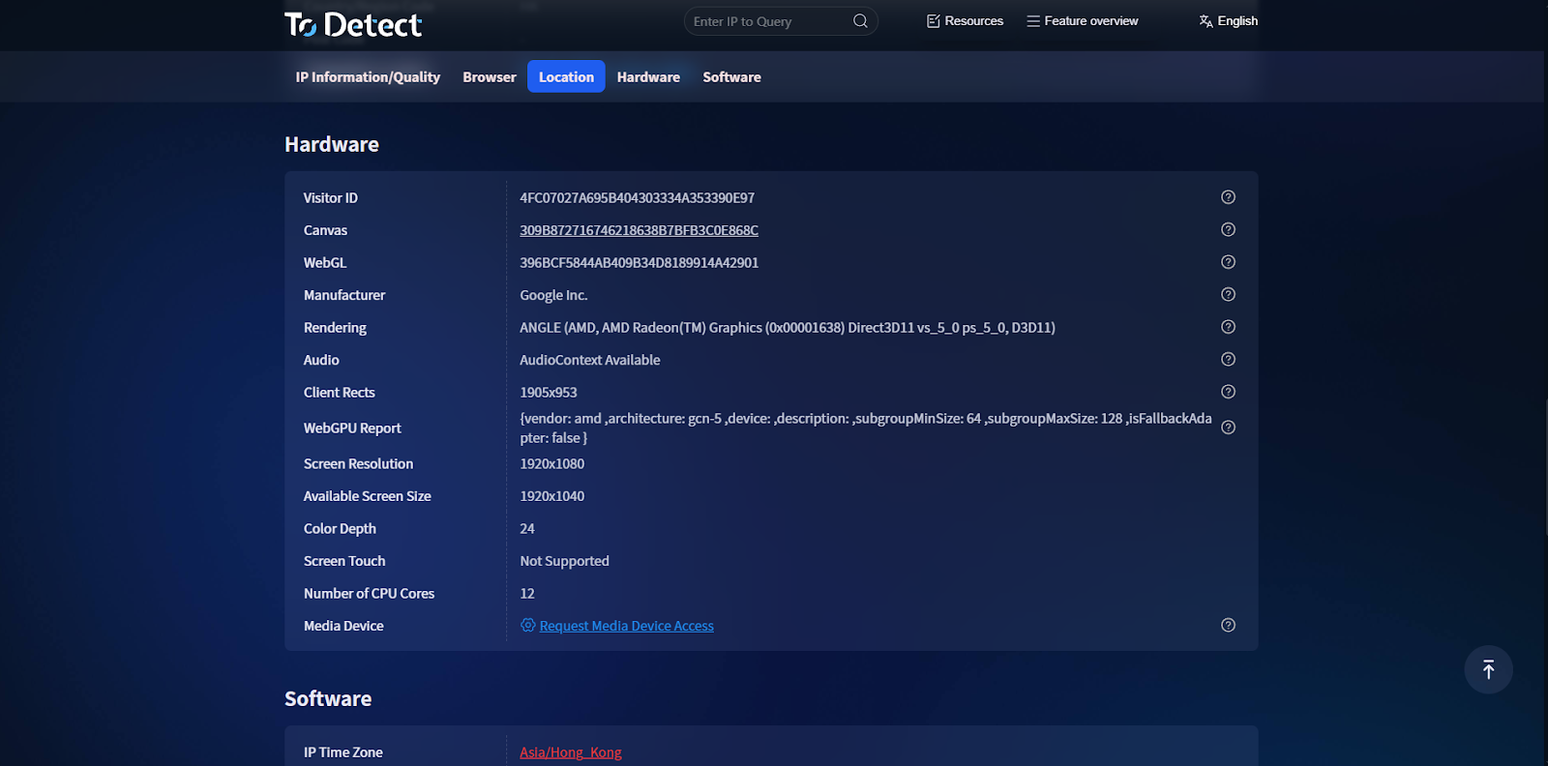Select the Browser tab

[490, 77]
